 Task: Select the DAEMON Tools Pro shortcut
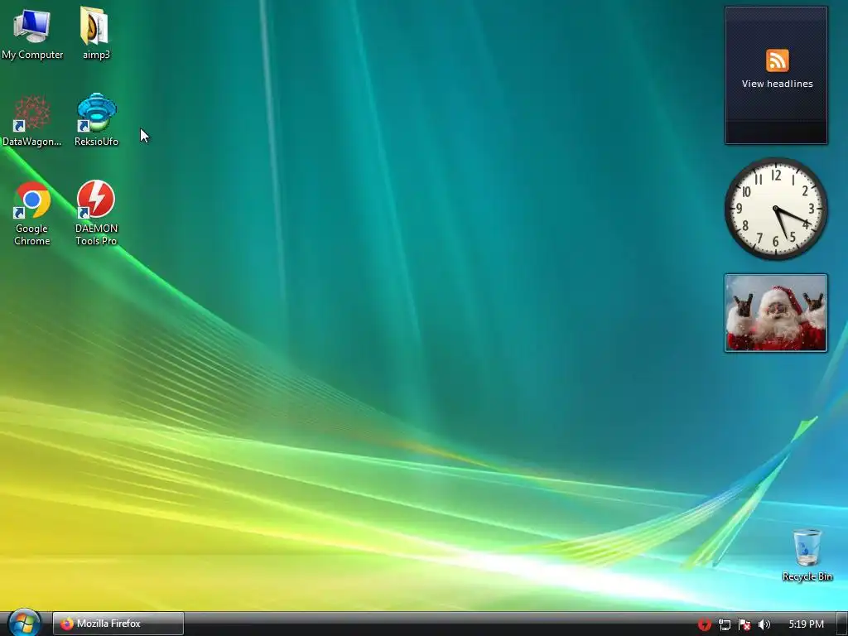coord(96,214)
